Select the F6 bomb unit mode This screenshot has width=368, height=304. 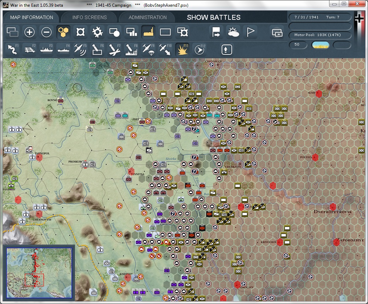coord(97,49)
